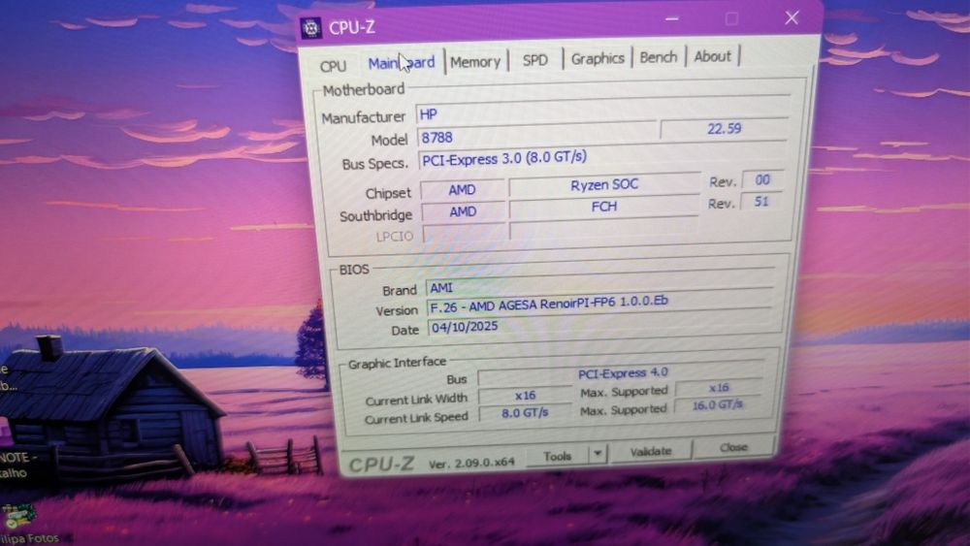Click the Manufacturer field showing HP
Screen dimensions: 970x546
pos(602,112)
